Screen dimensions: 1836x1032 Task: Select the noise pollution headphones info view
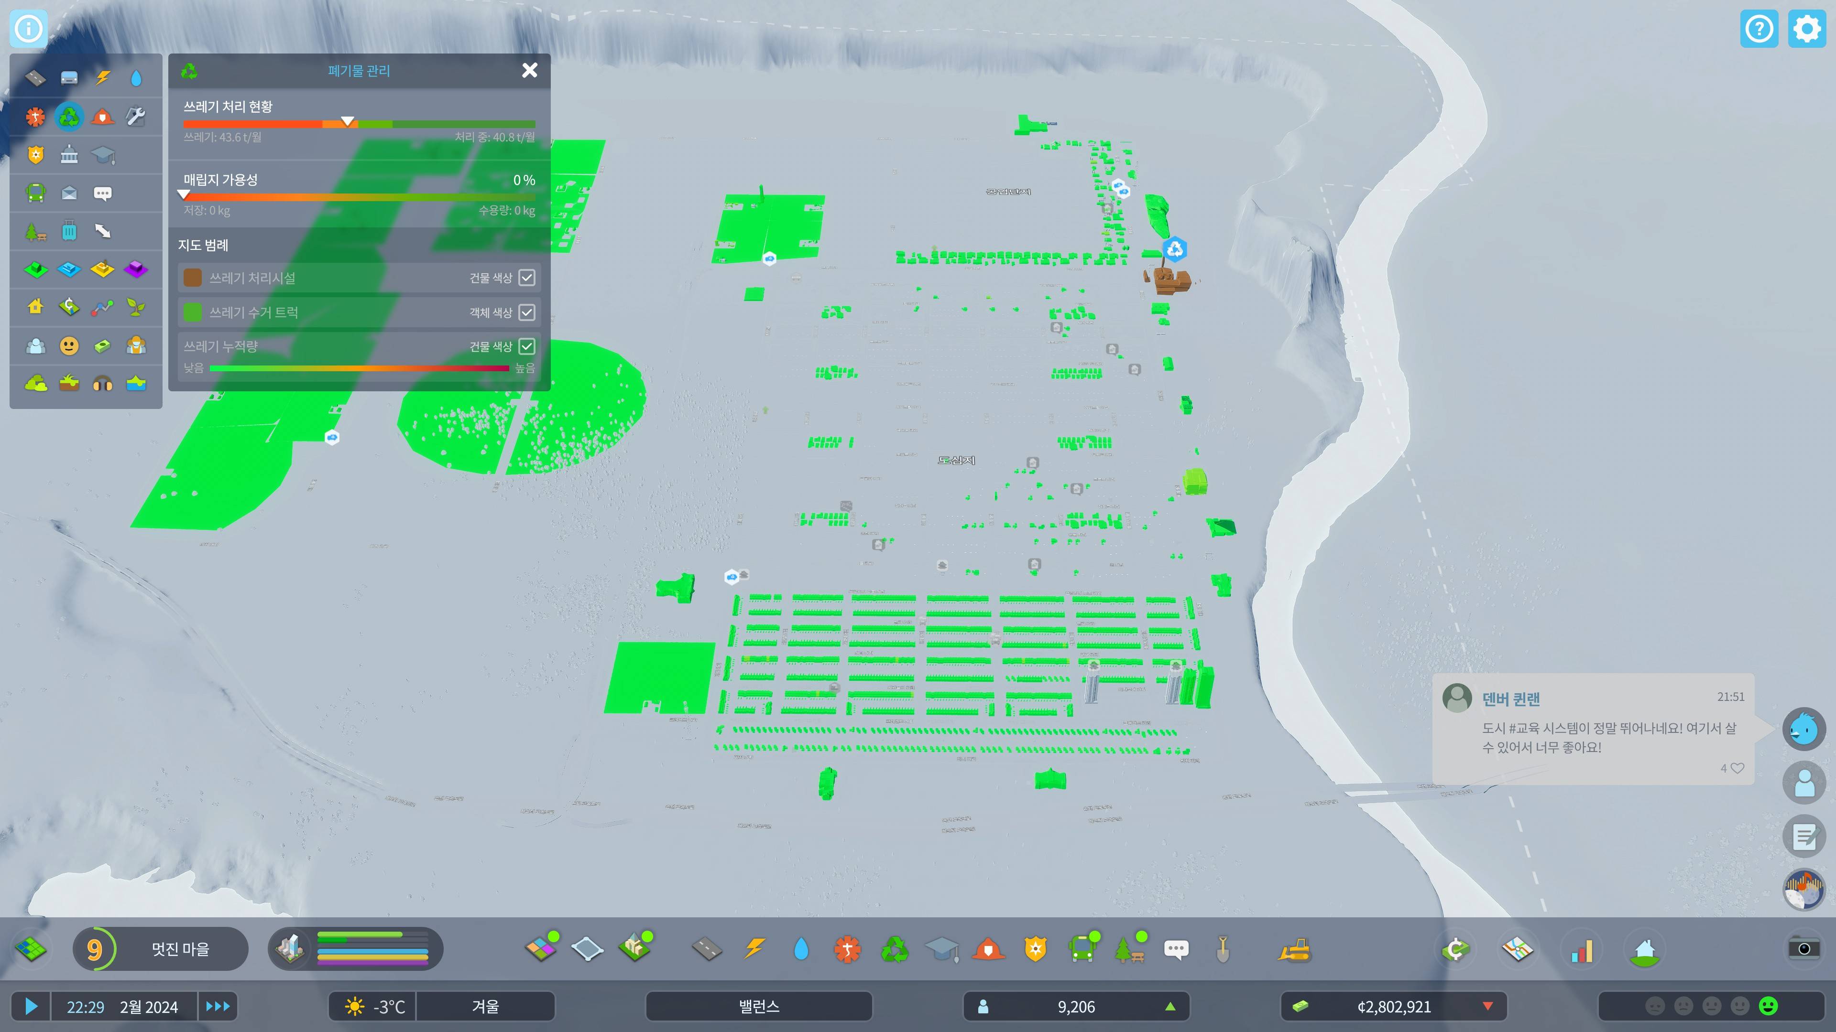pyautogui.click(x=103, y=384)
